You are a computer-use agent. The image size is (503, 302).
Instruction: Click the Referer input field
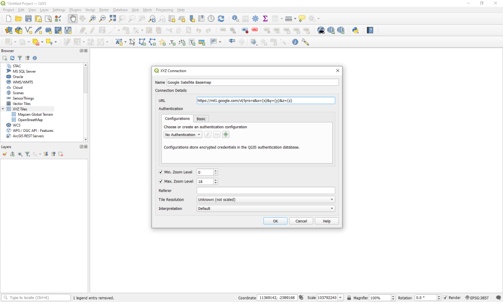coord(266,190)
